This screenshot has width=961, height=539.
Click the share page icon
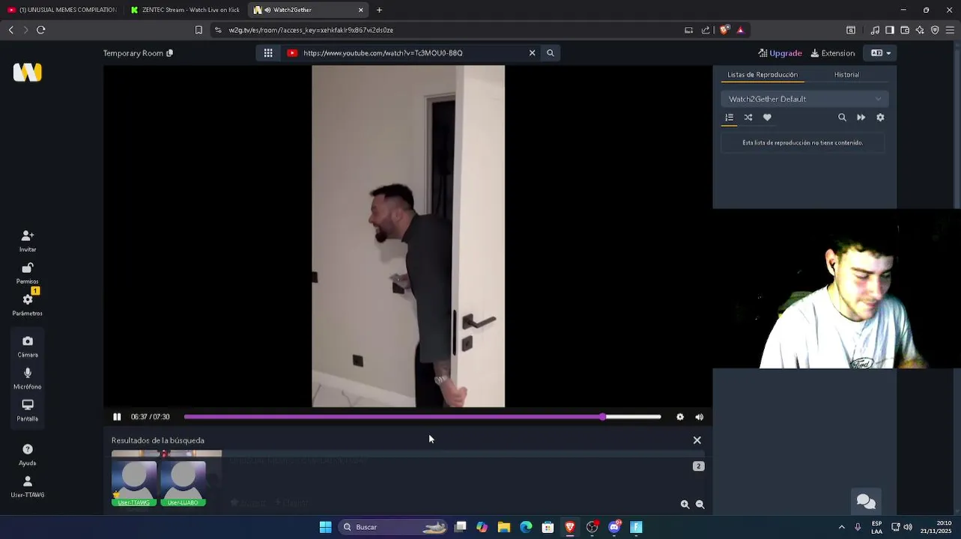click(706, 30)
